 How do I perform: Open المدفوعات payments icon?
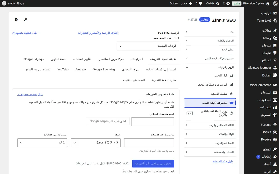(x=275, y=100)
